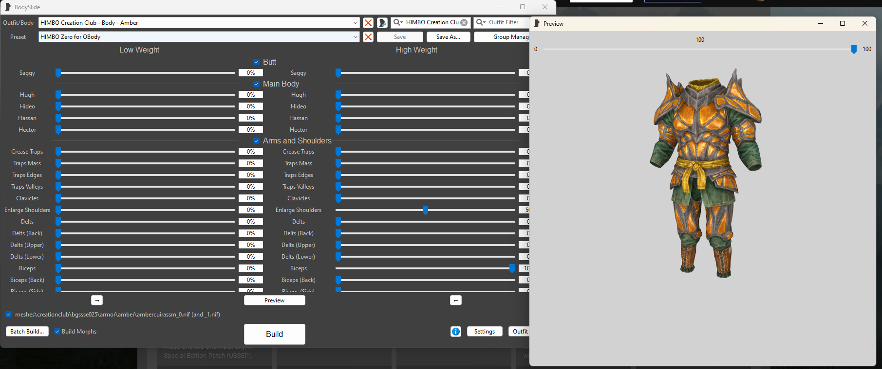Click the Preview weight slider handle

[x=854, y=49]
